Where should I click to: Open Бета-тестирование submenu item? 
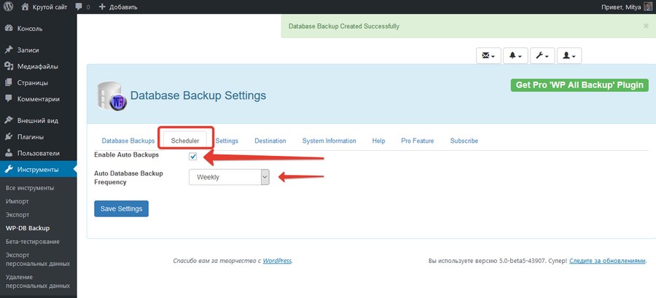pos(33,242)
